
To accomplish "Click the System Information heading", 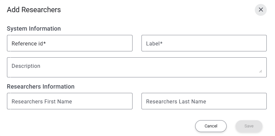I will point(34,29).
